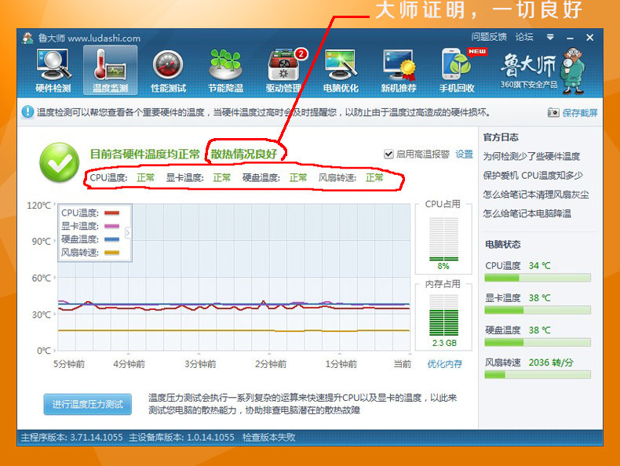The height and width of the screenshot is (466, 620).
Task: Open the 硬件检测 hardware detection tool
Action: point(53,71)
